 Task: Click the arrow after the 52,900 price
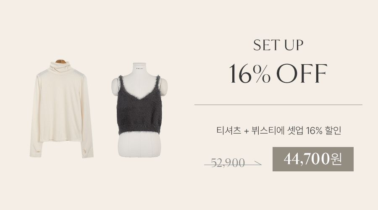tap(258, 164)
